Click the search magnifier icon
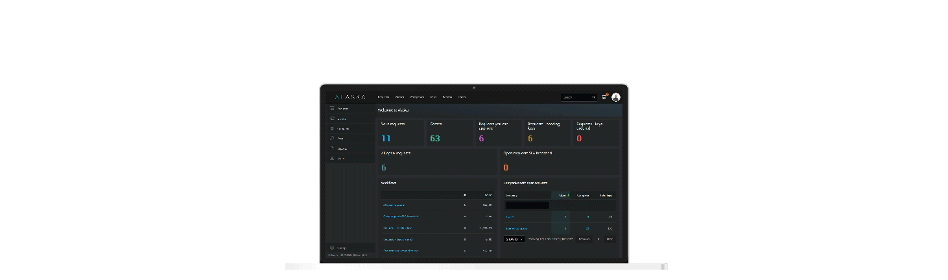Screen dimensions: 948x280 pos(593,97)
